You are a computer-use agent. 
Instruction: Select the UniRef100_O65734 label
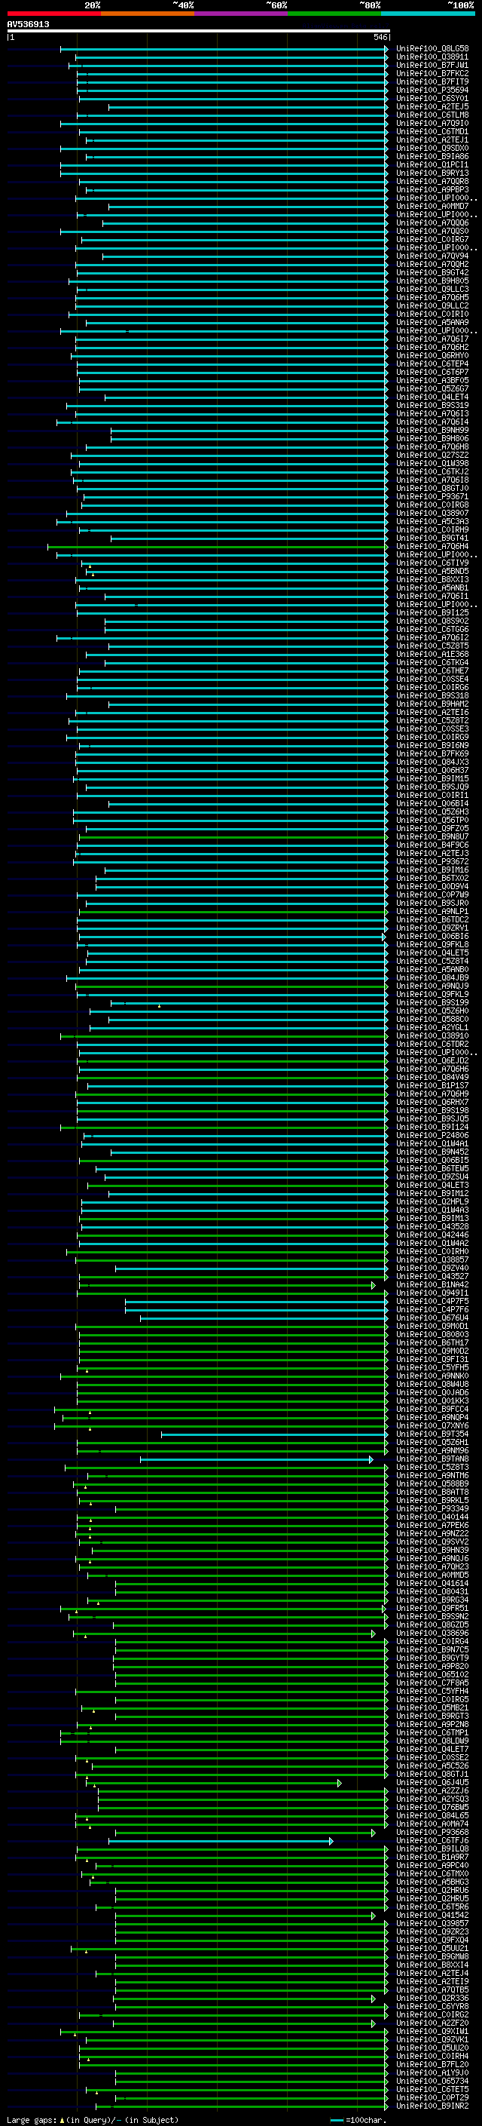coord(432,2082)
